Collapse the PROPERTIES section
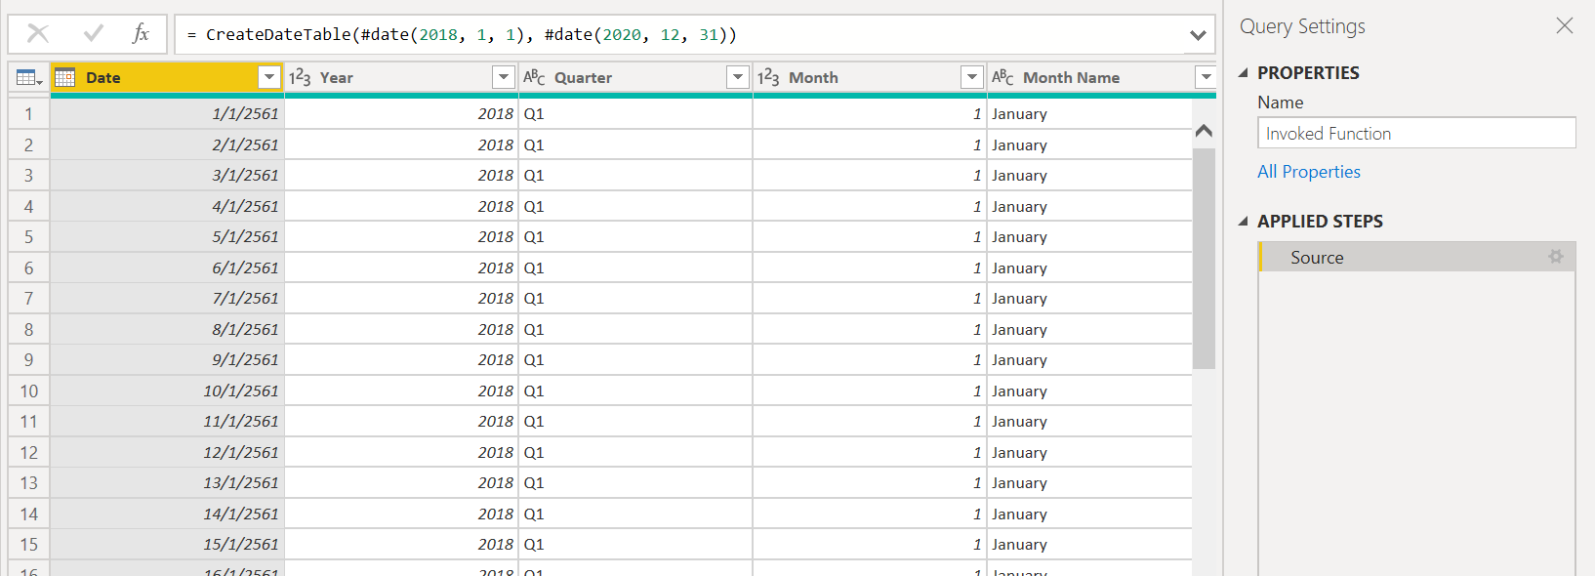The width and height of the screenshot is (1595, 576). pos(1244,73)
